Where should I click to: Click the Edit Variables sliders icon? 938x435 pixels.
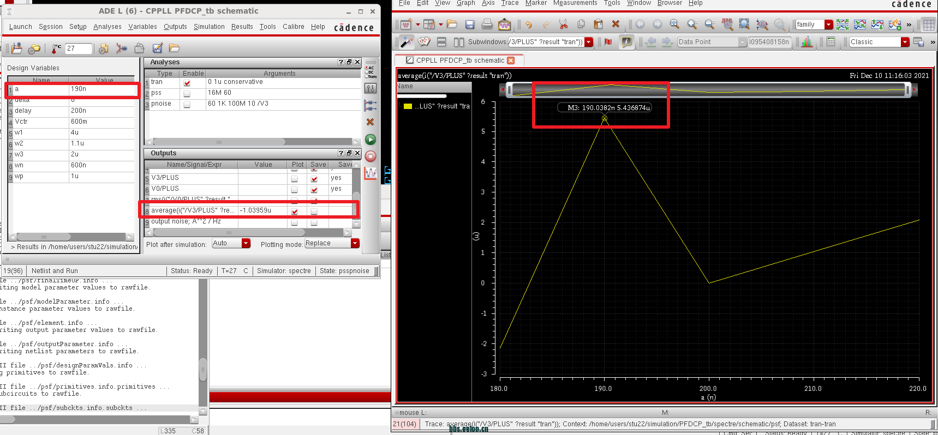point(371,88)
